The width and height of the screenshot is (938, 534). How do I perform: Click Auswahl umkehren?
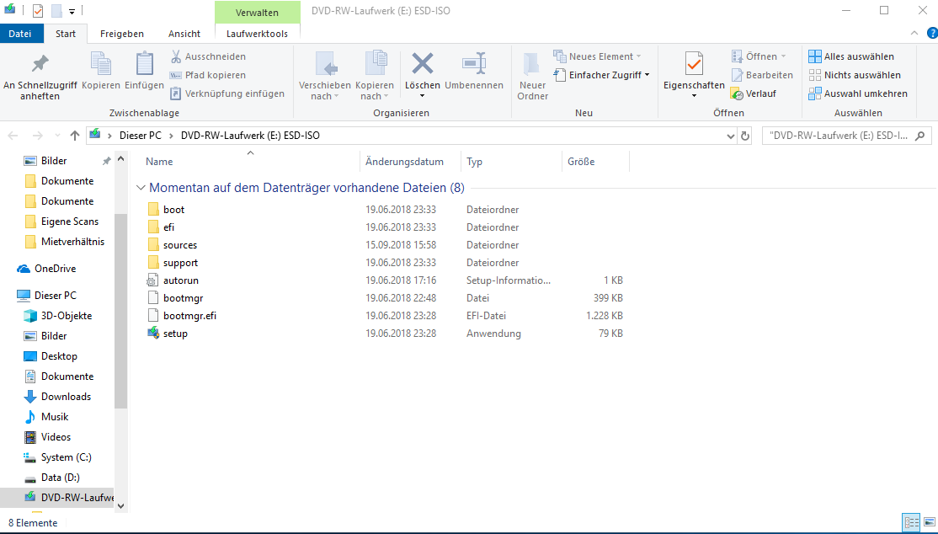(858, 93)
